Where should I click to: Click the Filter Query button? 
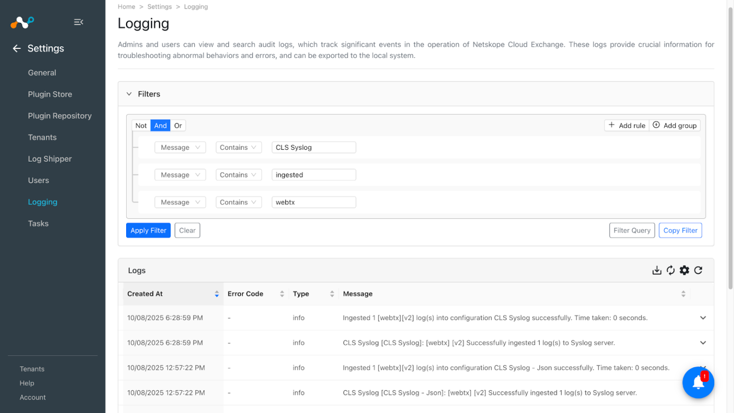tap(632, 230)
